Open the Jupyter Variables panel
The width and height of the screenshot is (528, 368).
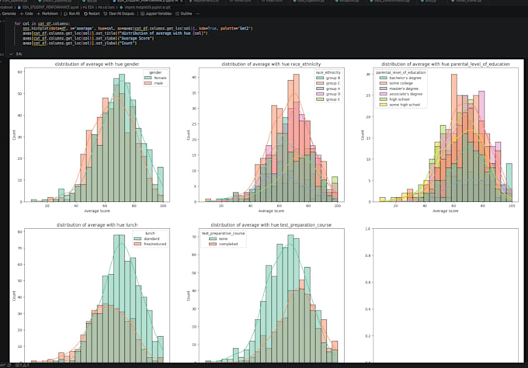point(156,14)
